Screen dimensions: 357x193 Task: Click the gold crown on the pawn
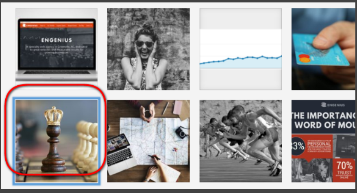click(x=54, y=116)
